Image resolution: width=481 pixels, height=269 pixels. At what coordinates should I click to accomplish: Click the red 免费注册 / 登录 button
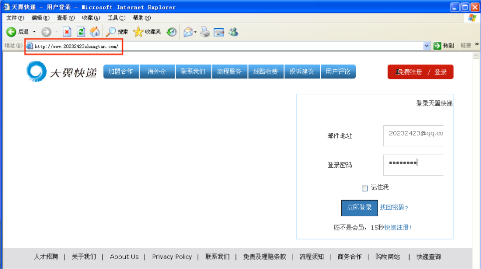(420, 72)
